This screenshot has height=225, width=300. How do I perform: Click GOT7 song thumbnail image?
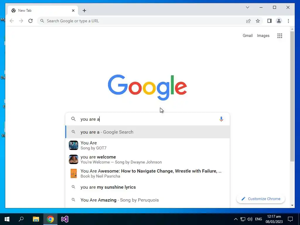click(74, 145)
